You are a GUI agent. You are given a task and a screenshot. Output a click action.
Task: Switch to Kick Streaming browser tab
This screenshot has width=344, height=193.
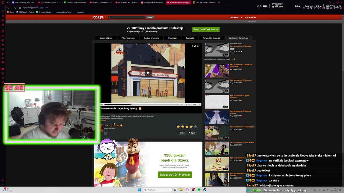(x=23, y=2)
